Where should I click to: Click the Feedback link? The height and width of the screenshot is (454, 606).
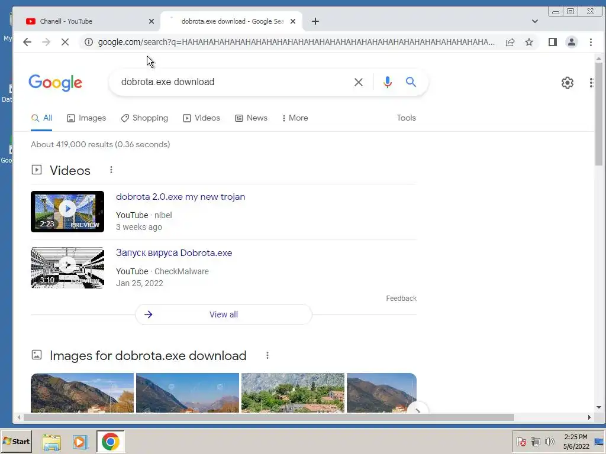401,299
